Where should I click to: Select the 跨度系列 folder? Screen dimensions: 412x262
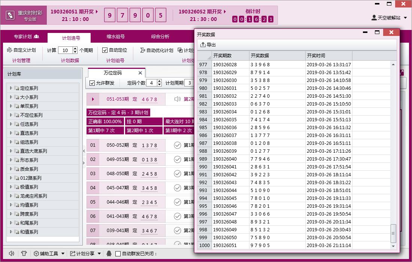[x=26, y=214]
